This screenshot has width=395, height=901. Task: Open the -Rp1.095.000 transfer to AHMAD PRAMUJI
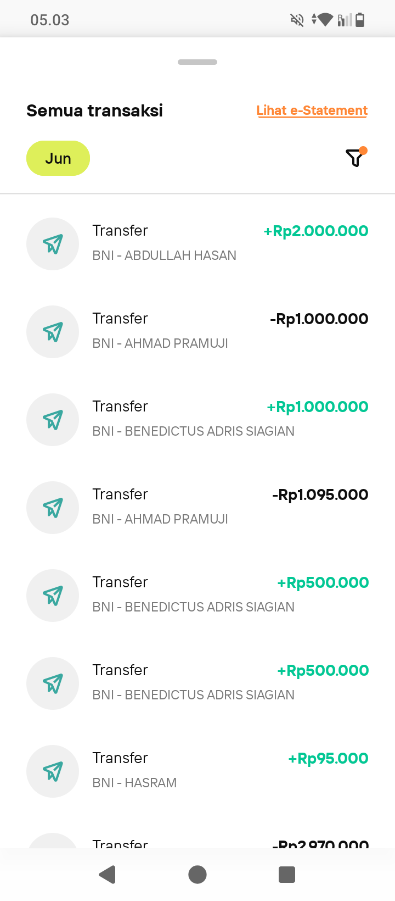tap(198, 508)
